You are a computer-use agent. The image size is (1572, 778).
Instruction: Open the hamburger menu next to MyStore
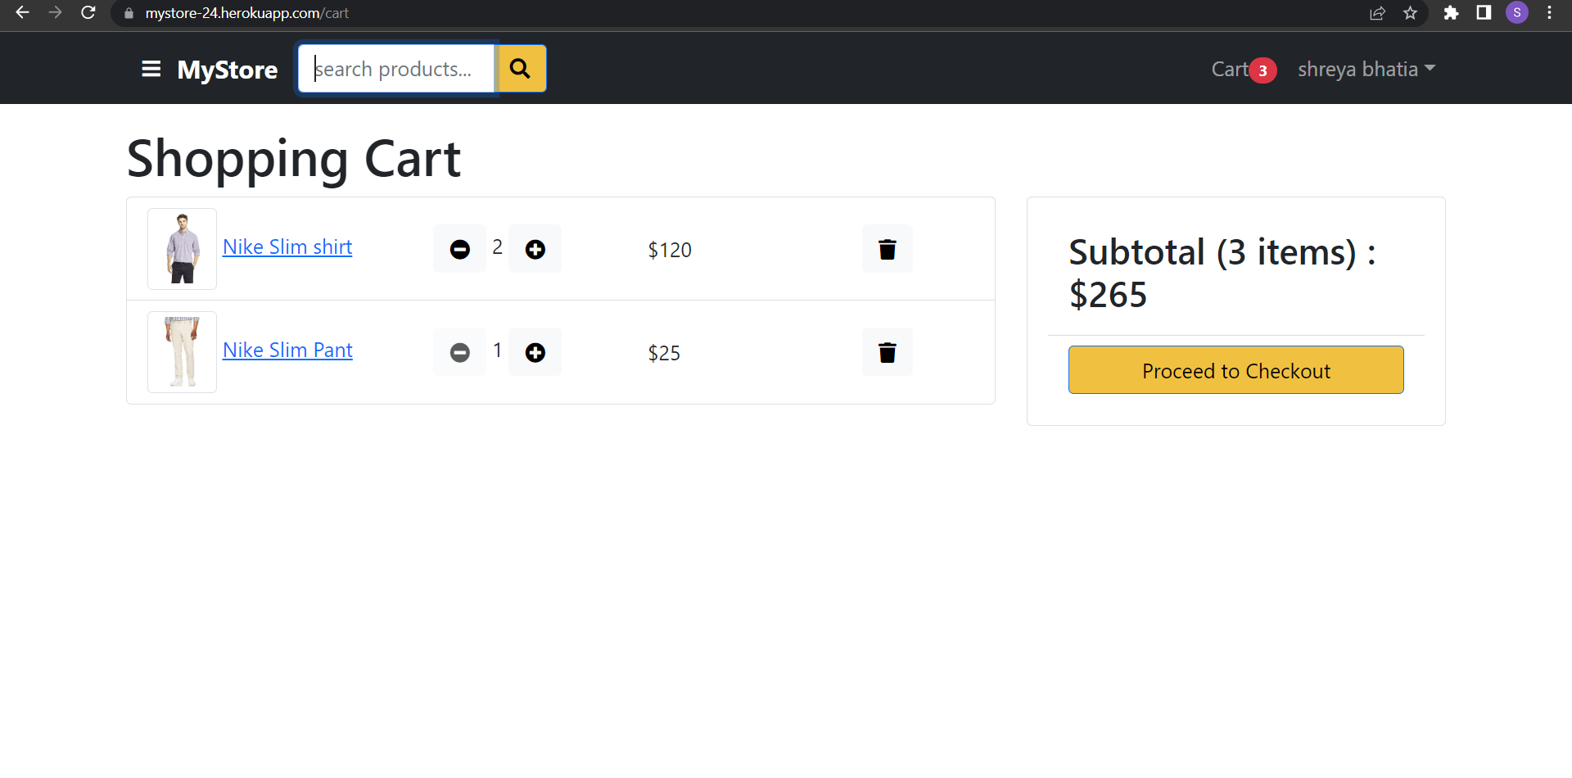point(151,69)
